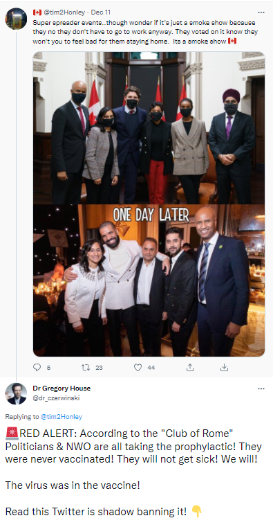The width and height of the screenshot is (273, 518).
Task: Like the tweet with 44 likes
Action: pos(138,367)
